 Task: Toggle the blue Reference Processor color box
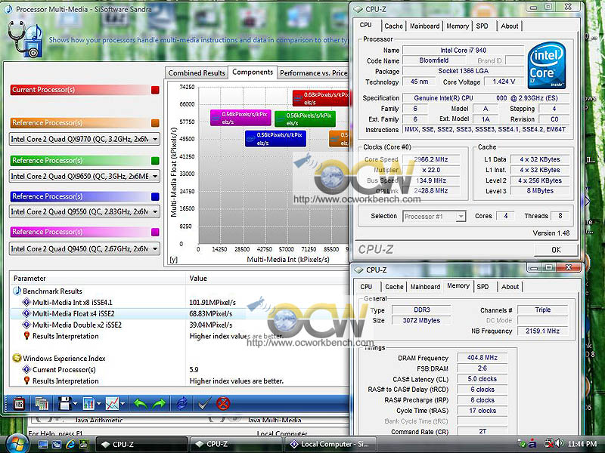[x=155, y=196]
